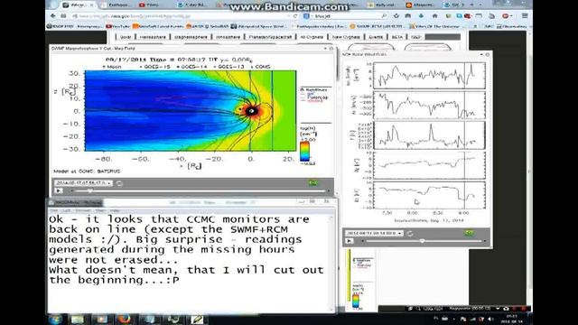Open the Events tab
Screen dimensions: 578x325
pyautogui.click(x=376, y=37)
